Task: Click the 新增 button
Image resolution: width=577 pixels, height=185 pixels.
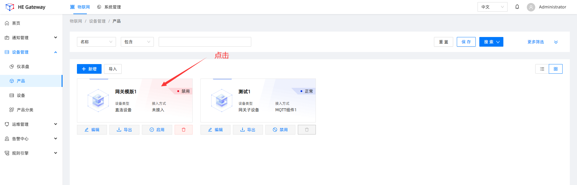Action: pyautogui.click(x=89, y=69)
